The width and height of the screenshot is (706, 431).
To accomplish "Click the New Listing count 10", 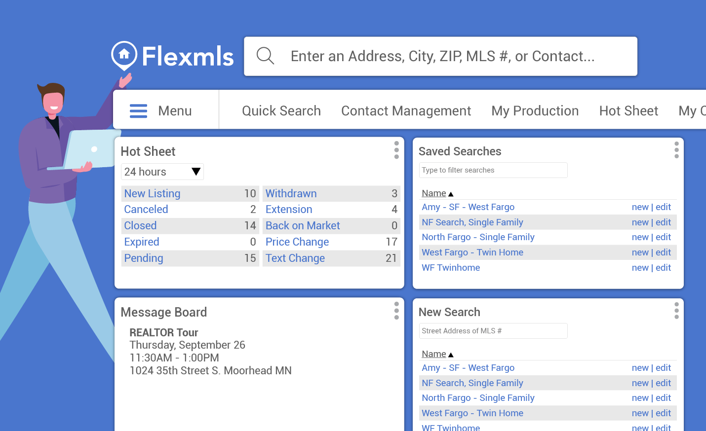I will (250, 193).
